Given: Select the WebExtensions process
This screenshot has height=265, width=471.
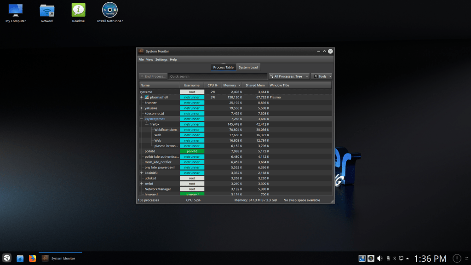Looking at the screenshot, I should click(x=166, y=130).
